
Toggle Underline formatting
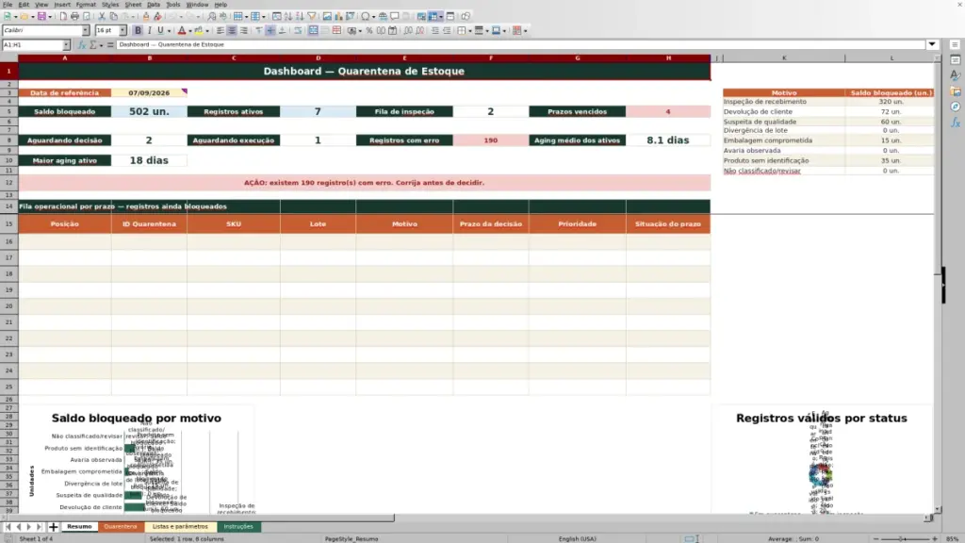(160, 31)
